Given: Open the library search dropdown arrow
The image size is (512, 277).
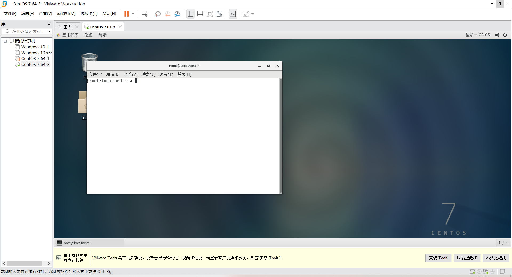Looking at the screenshot, I should (49, 31).
